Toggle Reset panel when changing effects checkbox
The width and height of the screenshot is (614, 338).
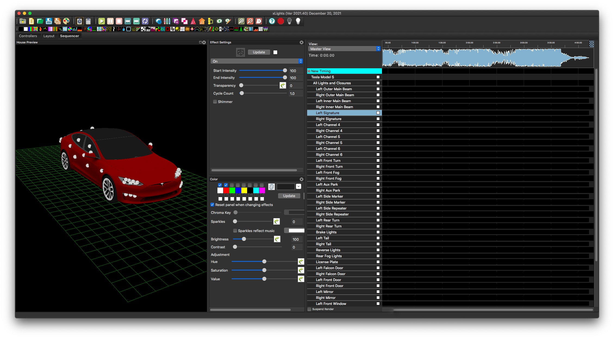click(213, 205)
